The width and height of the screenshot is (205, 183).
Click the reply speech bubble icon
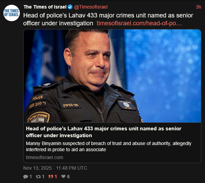[x=25, y=177]
